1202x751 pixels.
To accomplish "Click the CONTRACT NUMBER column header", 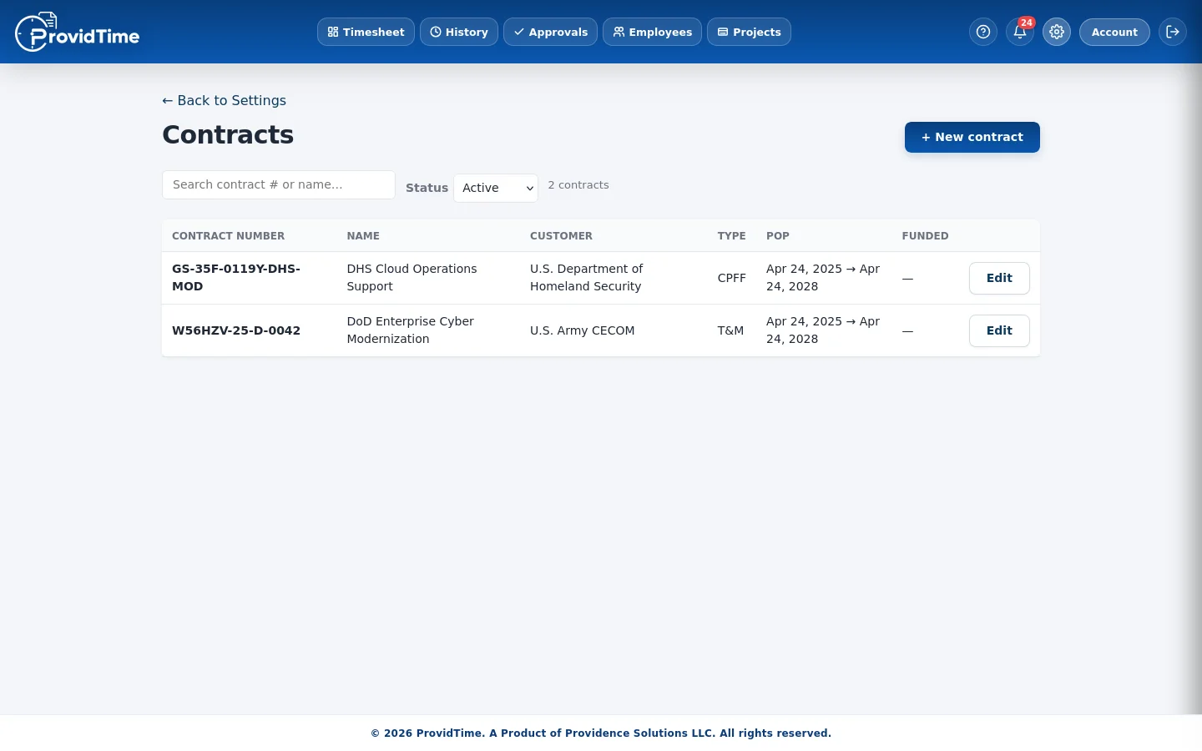I will [x=228, y=236].
